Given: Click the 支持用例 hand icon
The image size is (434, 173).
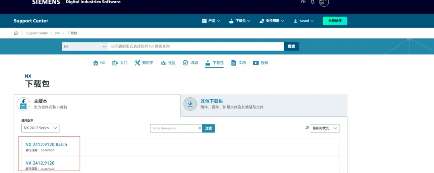Looking at the screenshot, I should coord(262,21).
